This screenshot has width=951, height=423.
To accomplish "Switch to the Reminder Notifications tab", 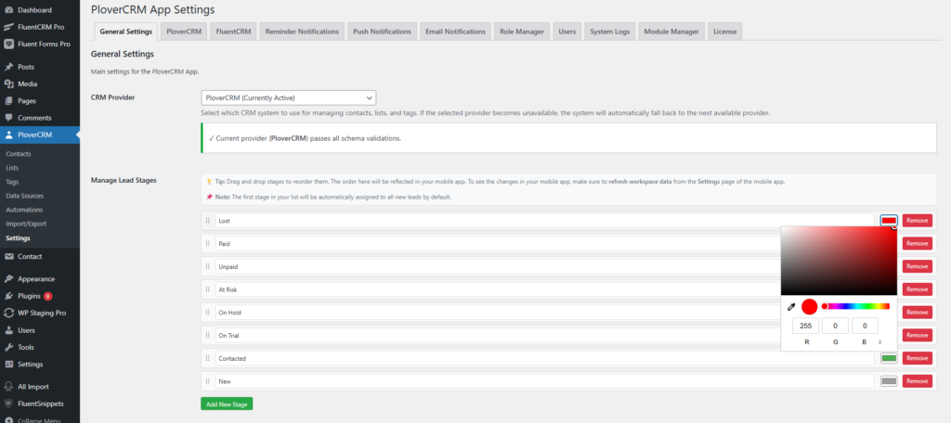I will coord(302,32).
